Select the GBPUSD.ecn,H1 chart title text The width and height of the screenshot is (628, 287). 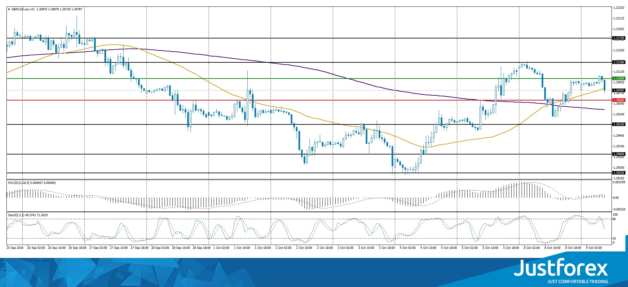click(23, 9)
